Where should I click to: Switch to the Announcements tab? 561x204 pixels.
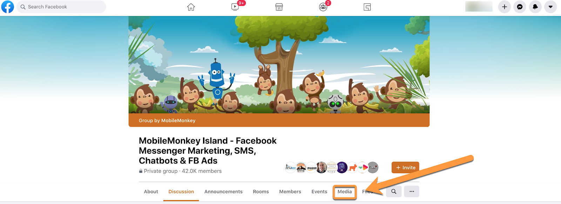(223, 192)
